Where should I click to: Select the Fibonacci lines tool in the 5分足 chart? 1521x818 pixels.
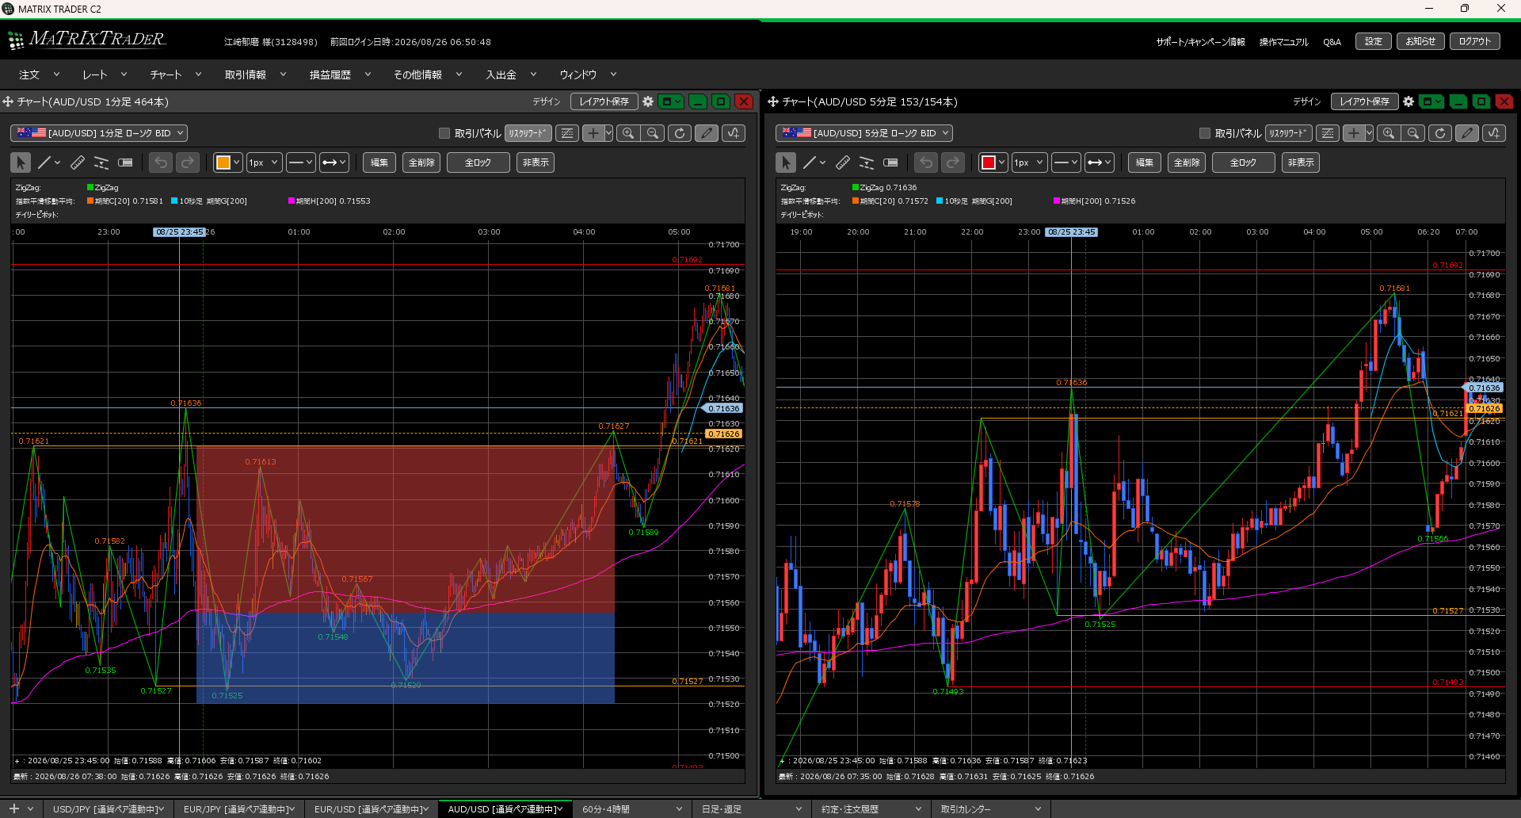pyautogui.click(x=867, y=162)
